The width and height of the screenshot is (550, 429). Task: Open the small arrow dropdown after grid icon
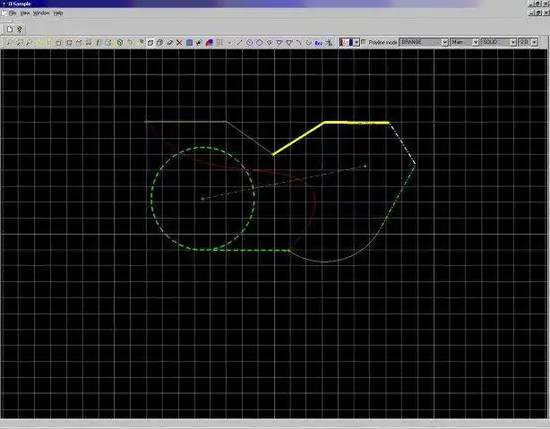point(229,43)
